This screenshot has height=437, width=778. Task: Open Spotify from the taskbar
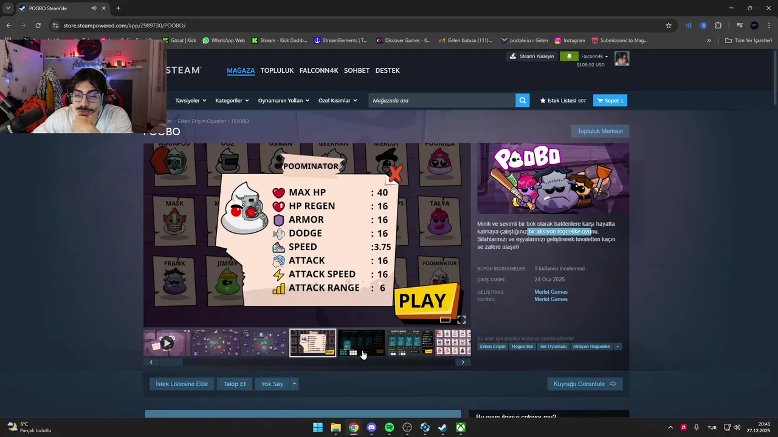[x=390, y=427]
